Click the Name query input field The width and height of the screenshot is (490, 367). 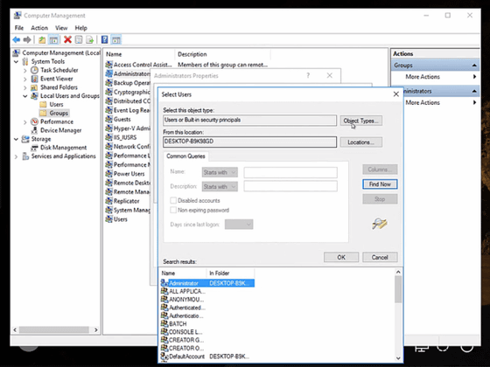click(x=290, y=172)
